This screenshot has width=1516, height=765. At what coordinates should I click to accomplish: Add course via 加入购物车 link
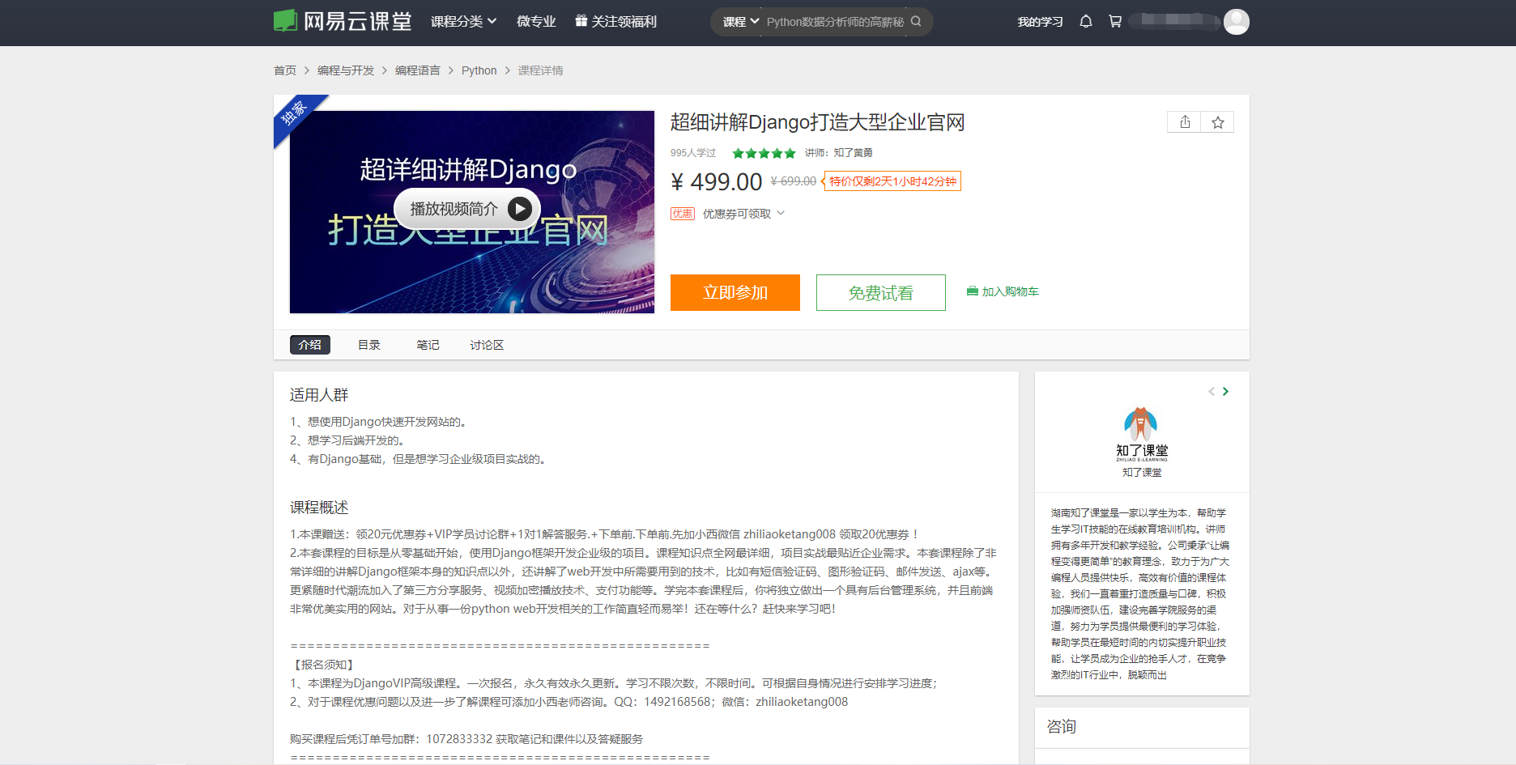point(1003,291)
